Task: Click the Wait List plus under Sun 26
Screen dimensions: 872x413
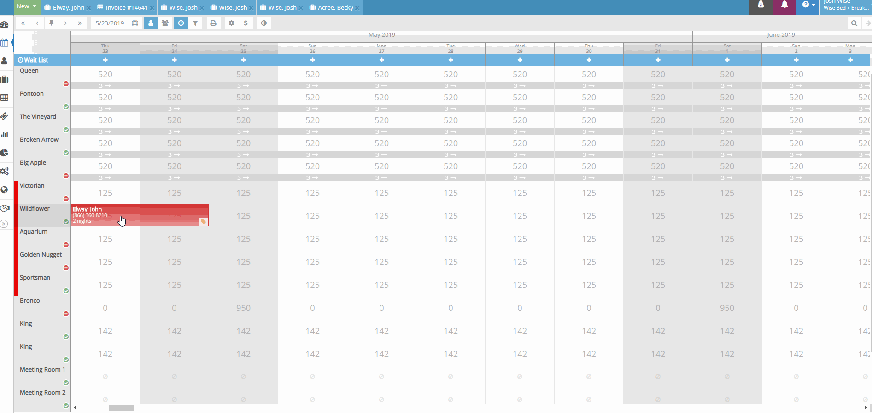Action: [x=312, y=60]
